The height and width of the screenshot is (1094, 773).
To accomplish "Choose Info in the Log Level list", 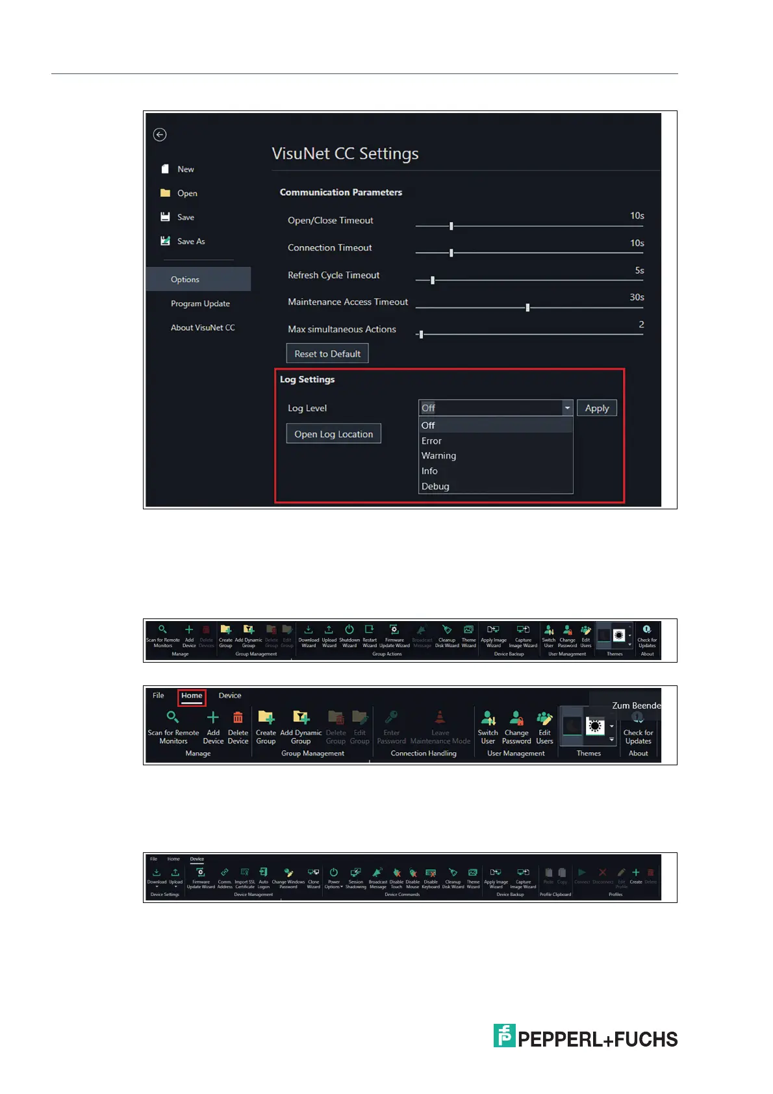I will pyautogui.click(x=496, y=471).
